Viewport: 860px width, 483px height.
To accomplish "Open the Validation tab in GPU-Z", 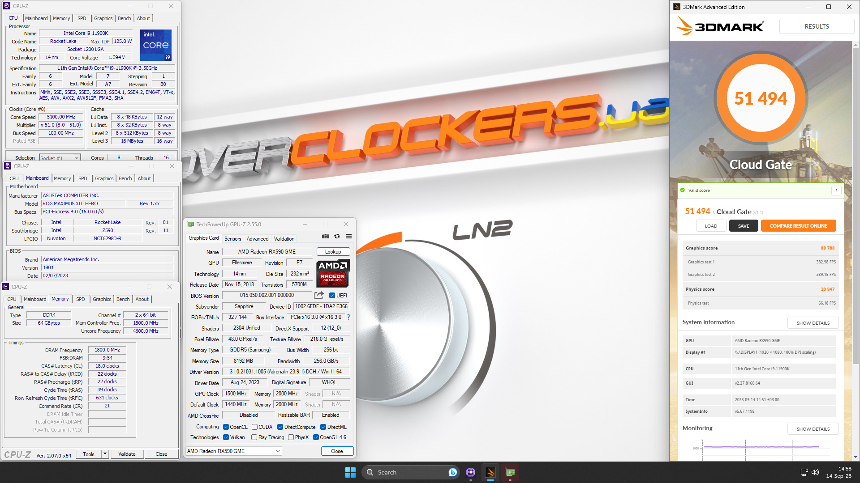I will click(284, 239).
